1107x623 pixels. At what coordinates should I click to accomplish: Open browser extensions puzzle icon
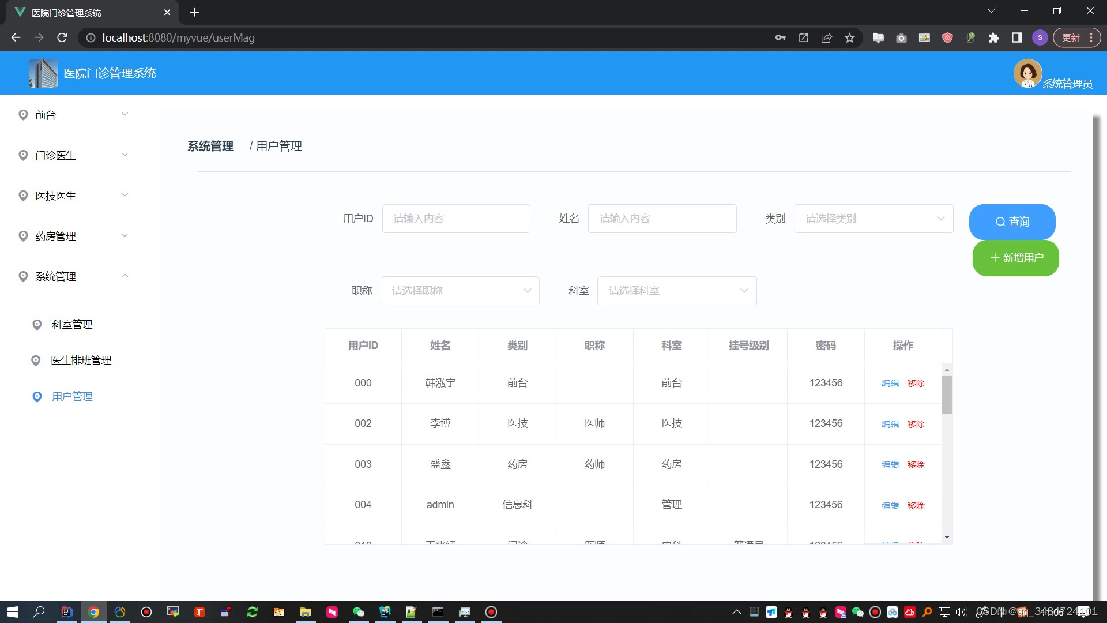pos(993,38)
